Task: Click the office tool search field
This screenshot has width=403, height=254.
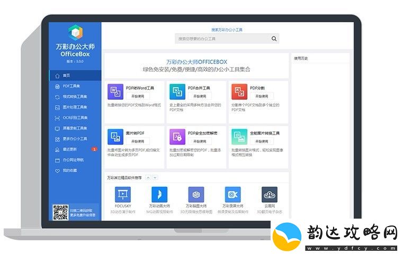Action: click(x=227, y=39)
